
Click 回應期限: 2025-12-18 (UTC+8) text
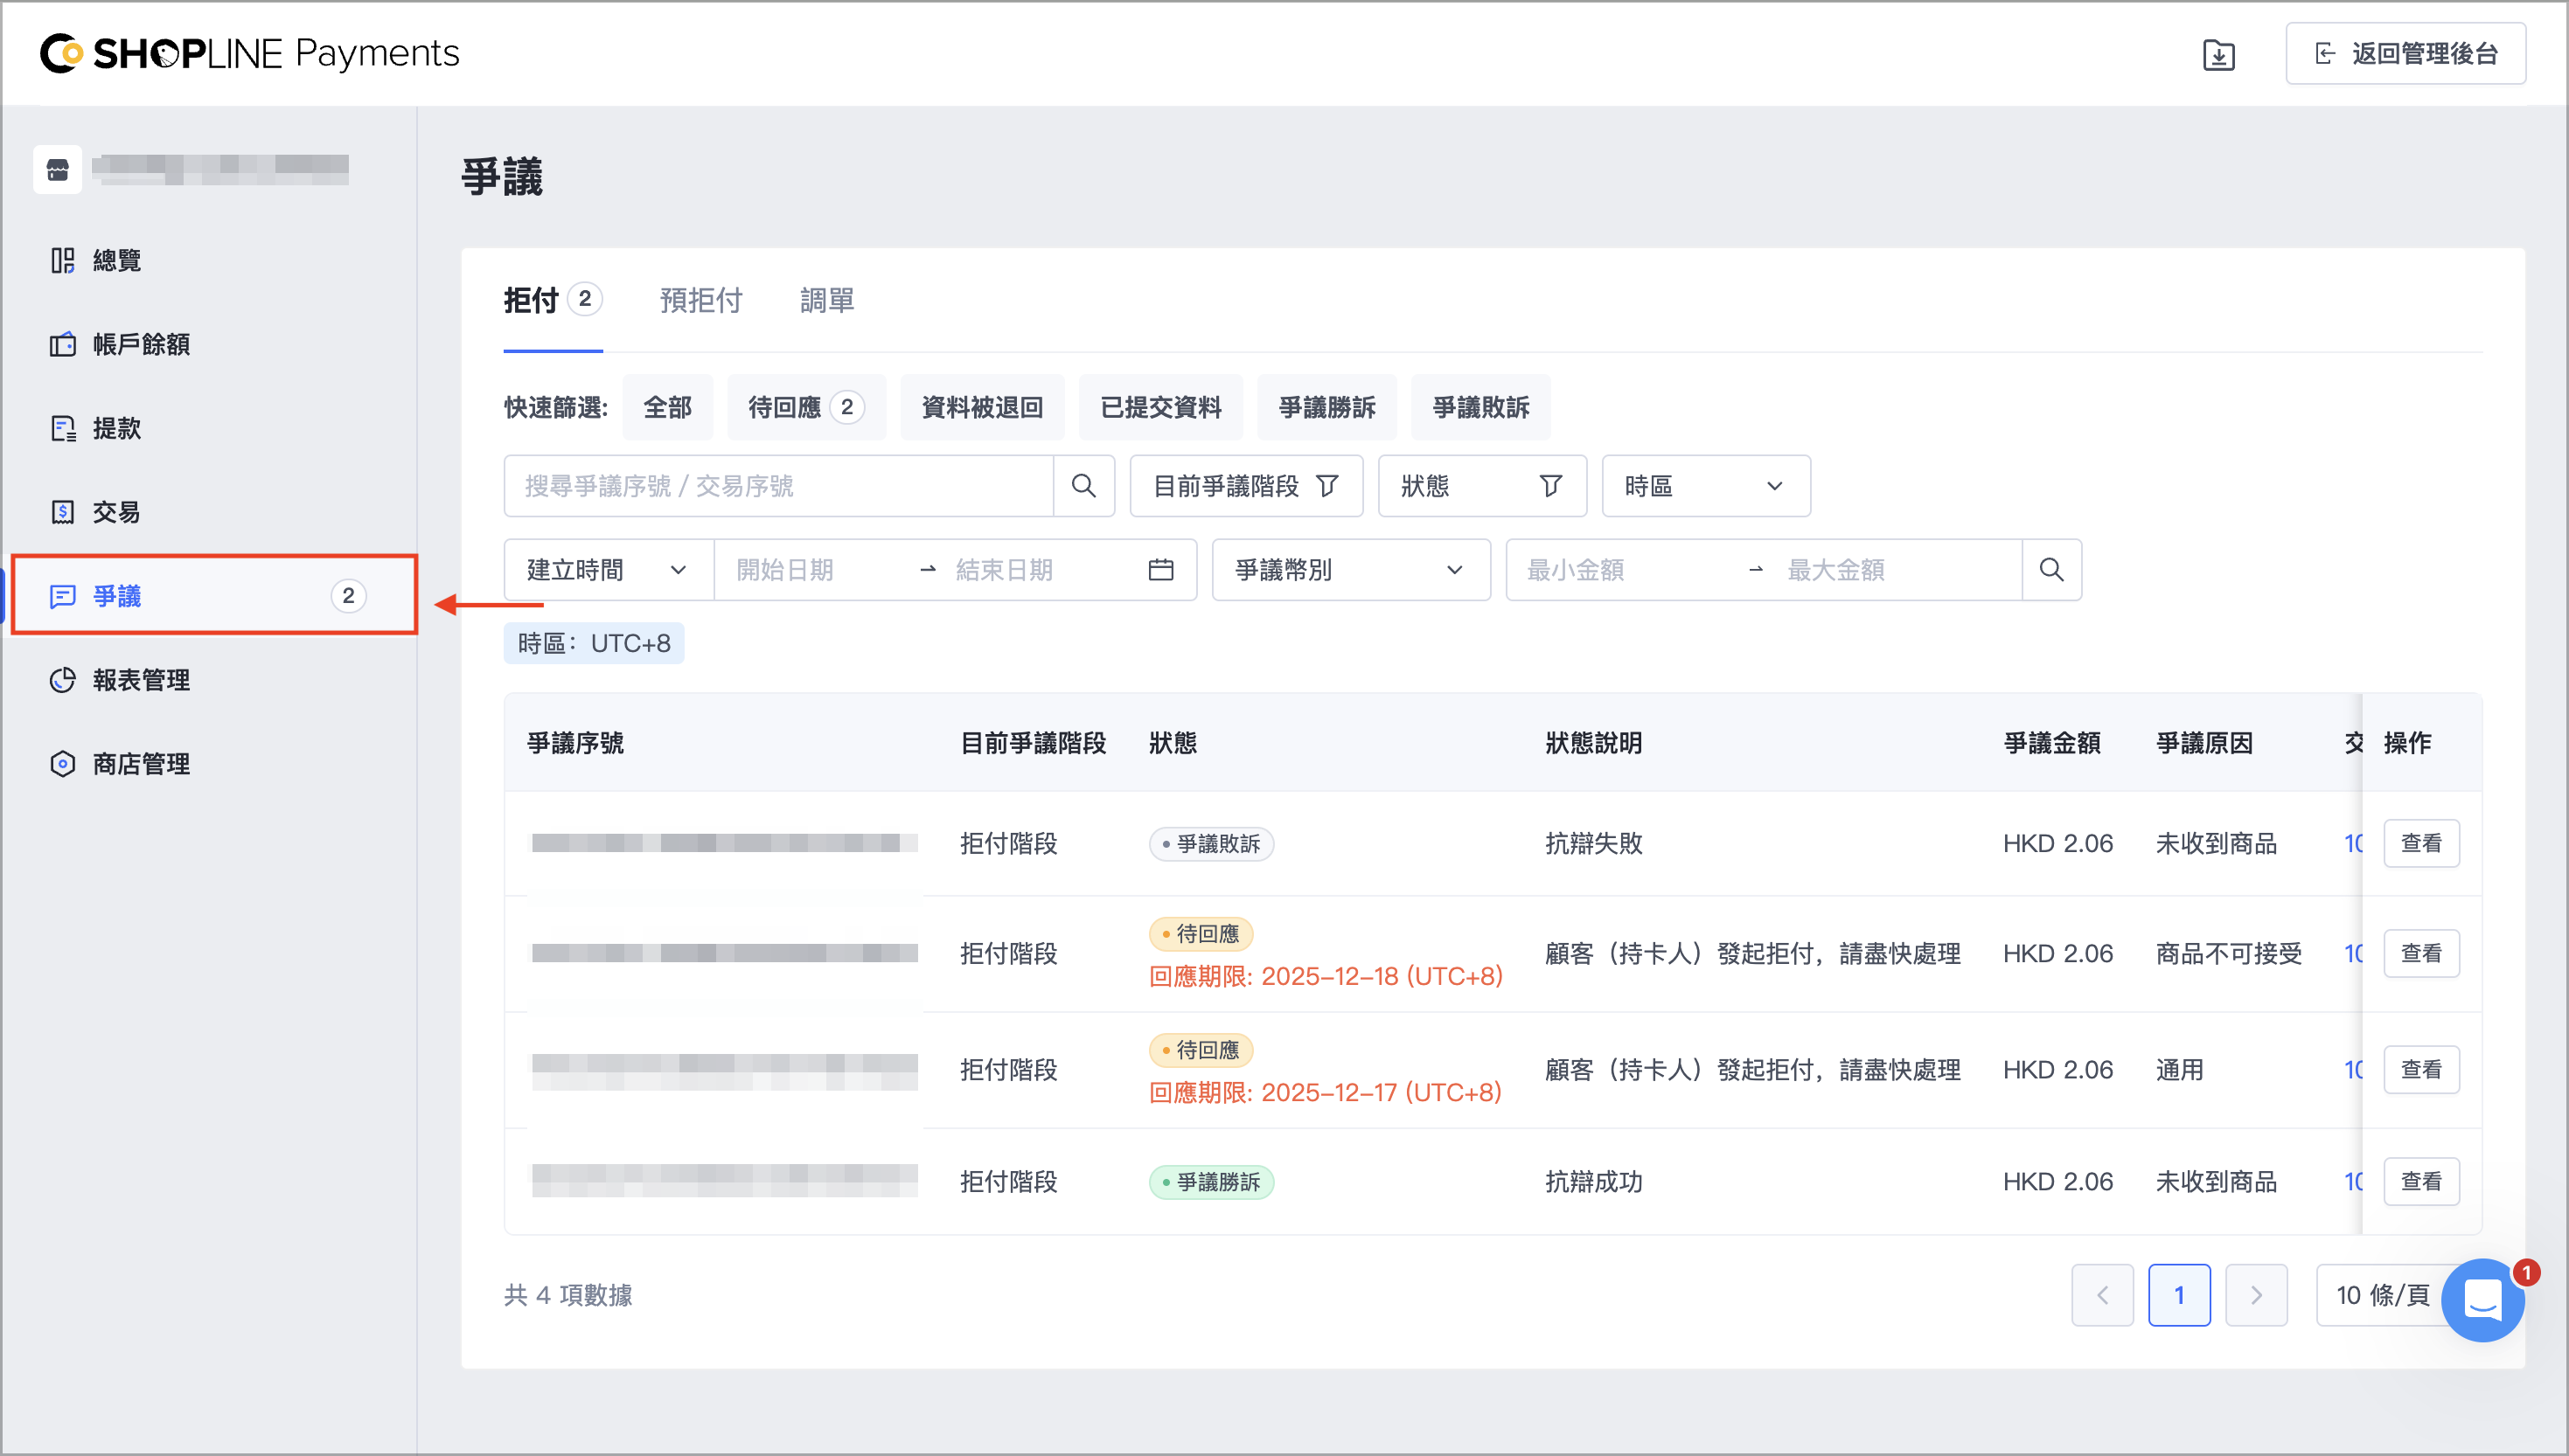(1326, 976)
